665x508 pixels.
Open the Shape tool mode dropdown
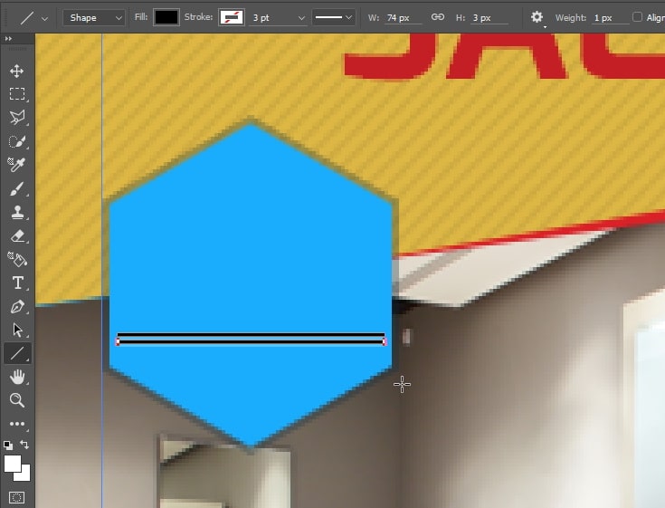point(94,18)
